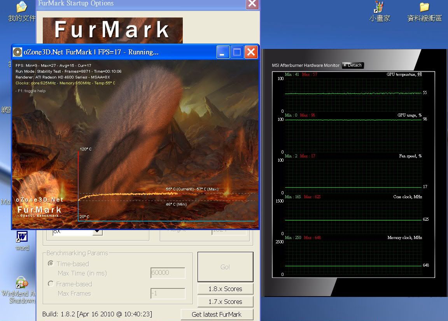This screenshot has height=321, width=448.
Task: Select the Time-based benchmarking radio button
Action: coord(51,263)
